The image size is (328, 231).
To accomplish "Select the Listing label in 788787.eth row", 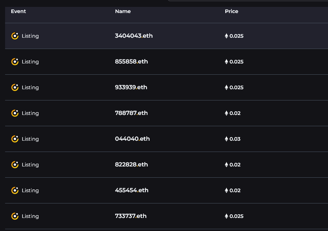I will pos(31,113).
